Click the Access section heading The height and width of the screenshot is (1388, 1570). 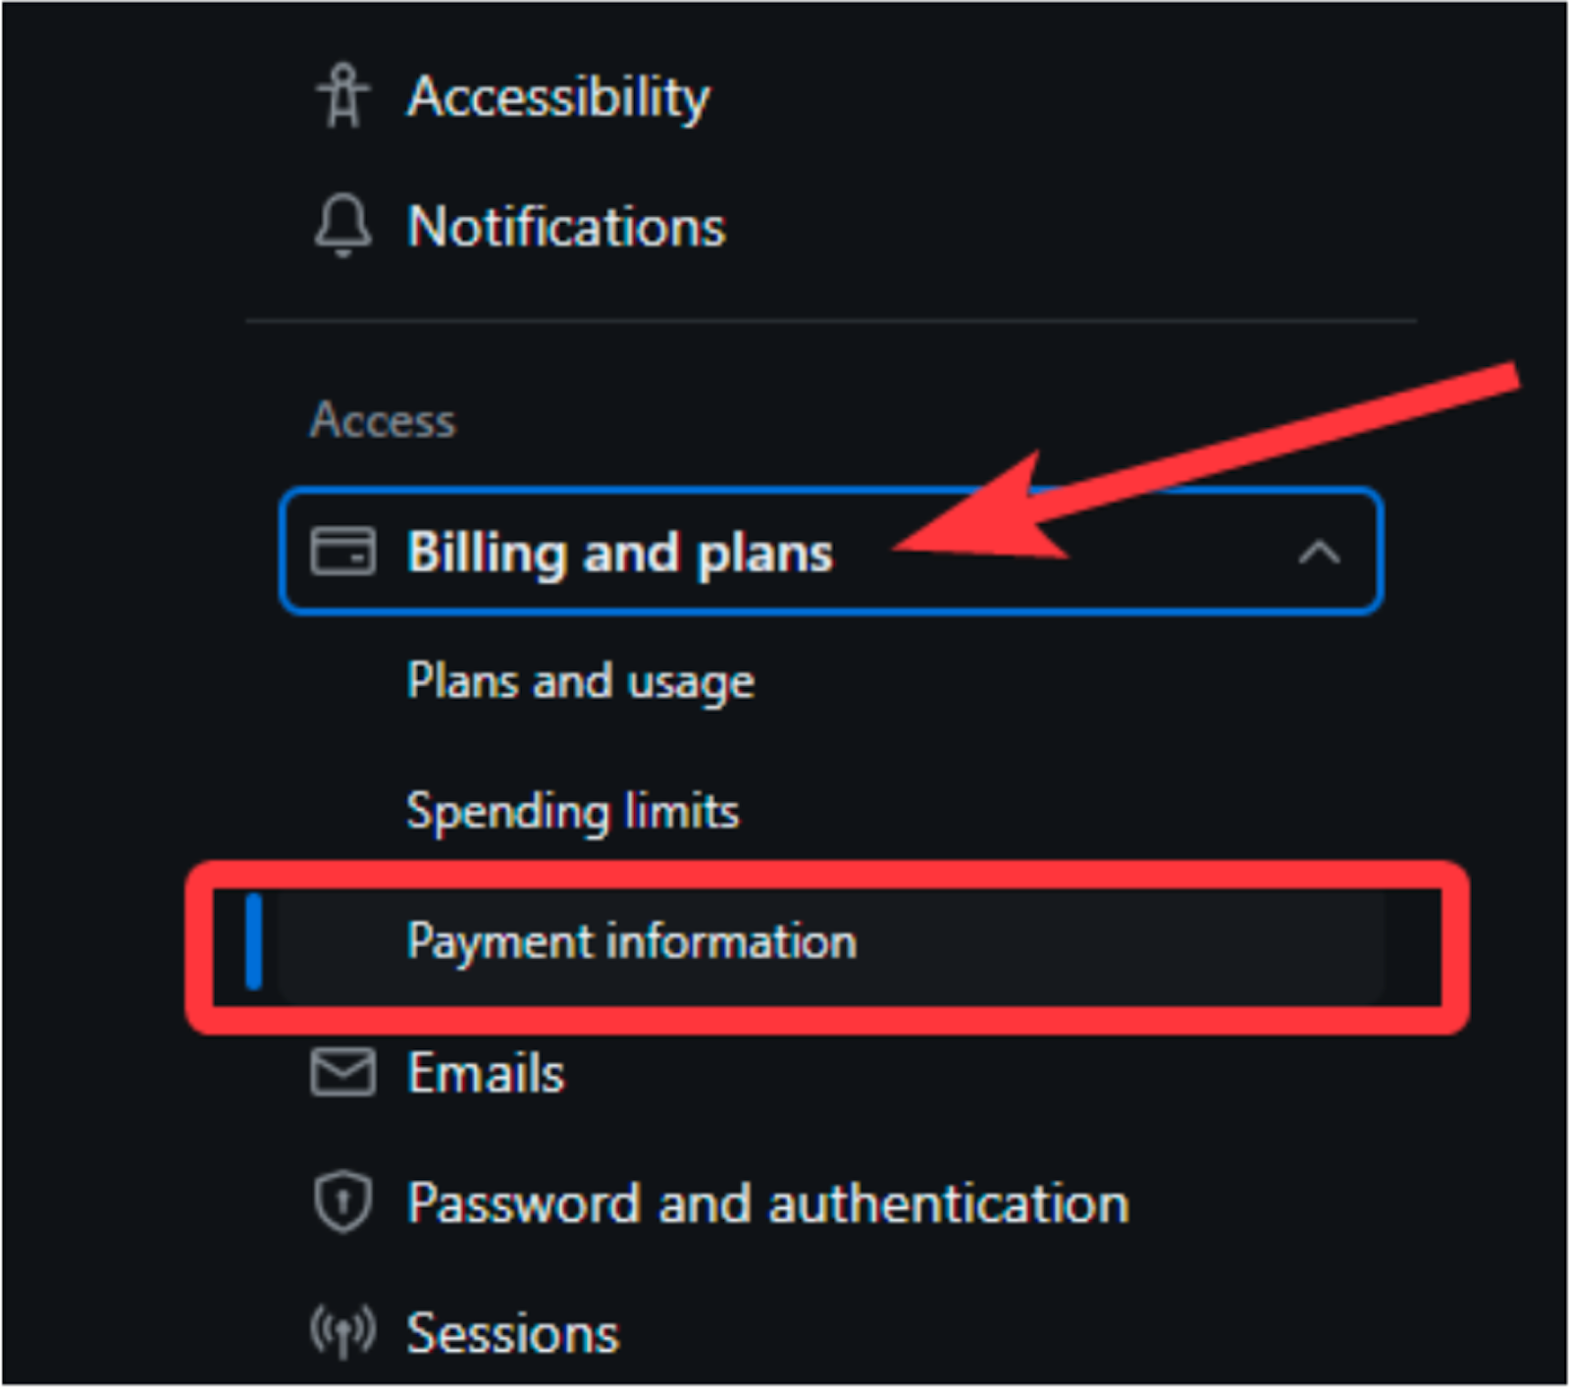pos(383,420)
